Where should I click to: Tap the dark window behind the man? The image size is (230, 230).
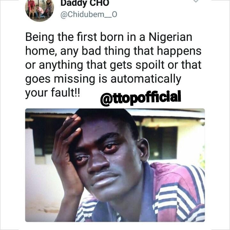pos(159,143)
